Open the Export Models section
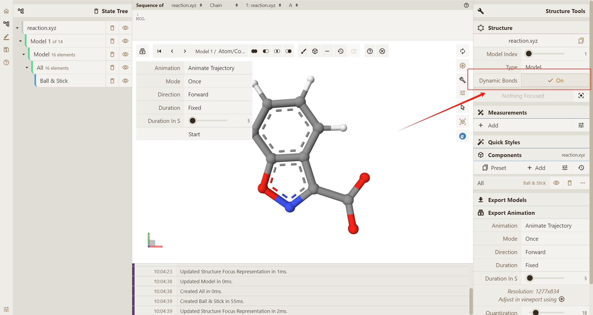The width and height of the screenshot is (593, 315). point(507,200)
